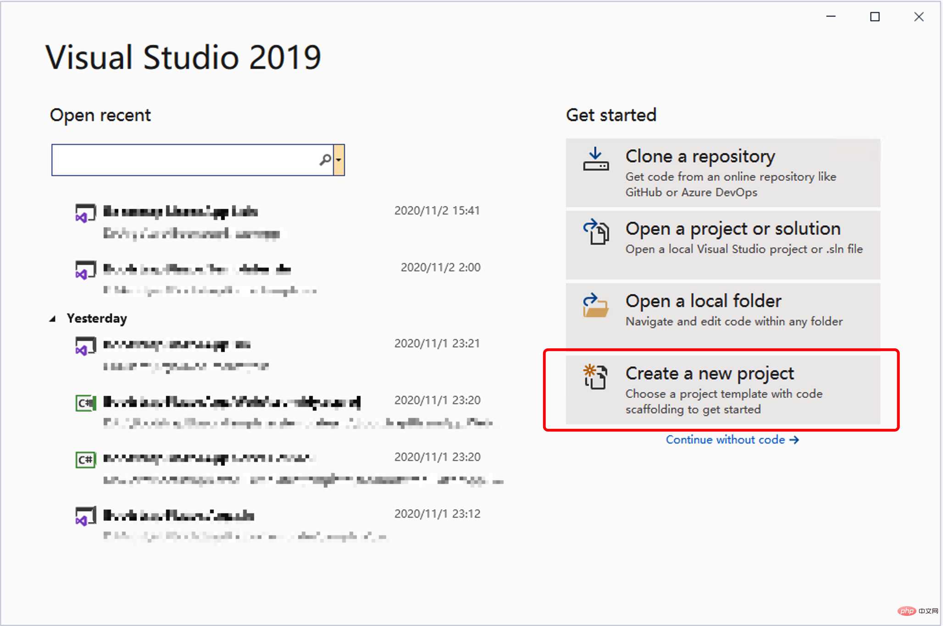Image resolution: width=943 pixels, height=626 pixels.
Task: Click solution icon of item dated 2020/11/1 23:12
Action: 85,516
